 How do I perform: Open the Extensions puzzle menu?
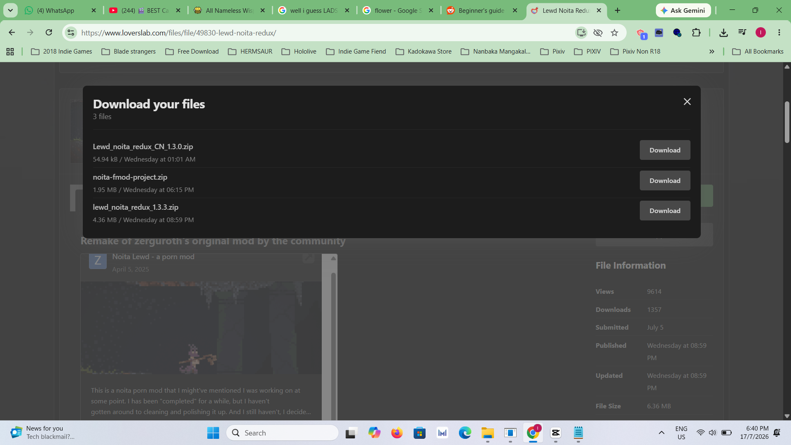[696, 33]
